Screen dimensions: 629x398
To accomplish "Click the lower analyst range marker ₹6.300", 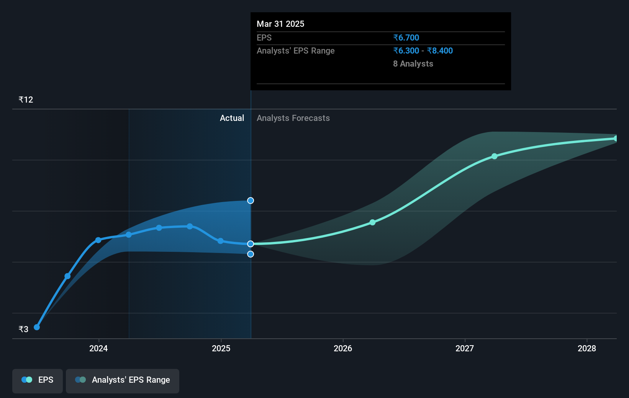I will 251,254.
